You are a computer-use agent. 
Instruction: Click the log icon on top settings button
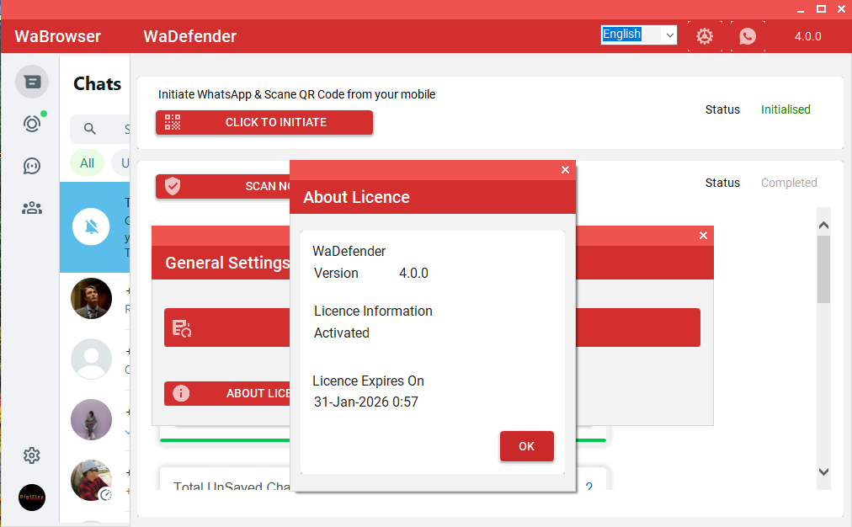click(182, 327)
